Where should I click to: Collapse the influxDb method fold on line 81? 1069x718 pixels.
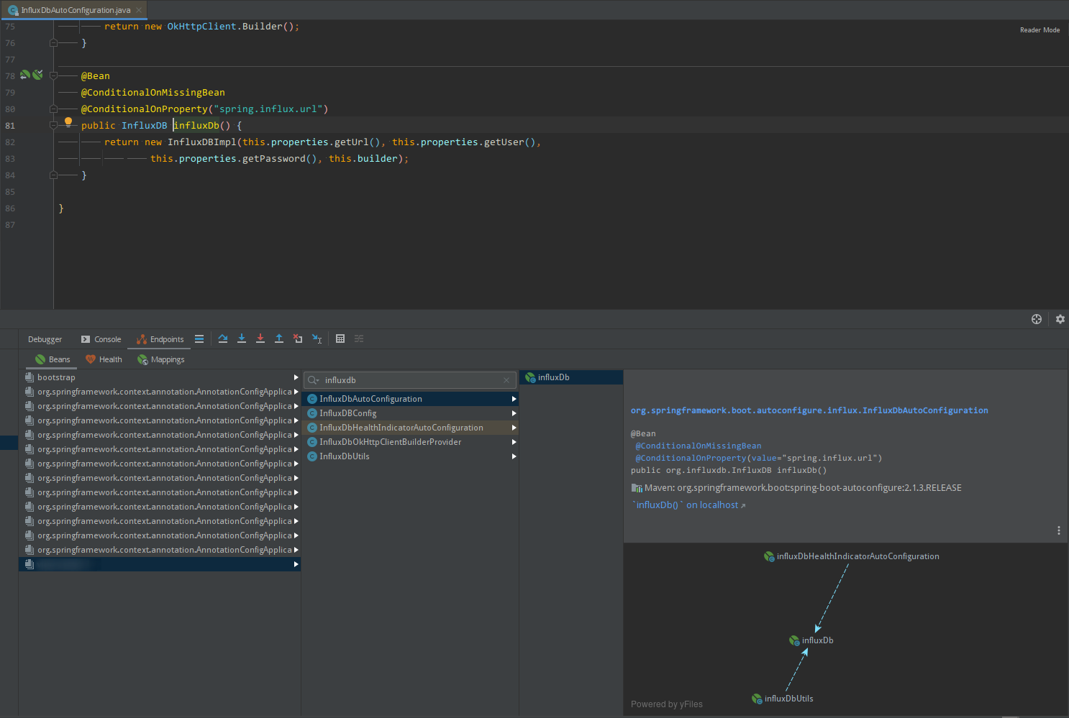[x=53, y=125]
